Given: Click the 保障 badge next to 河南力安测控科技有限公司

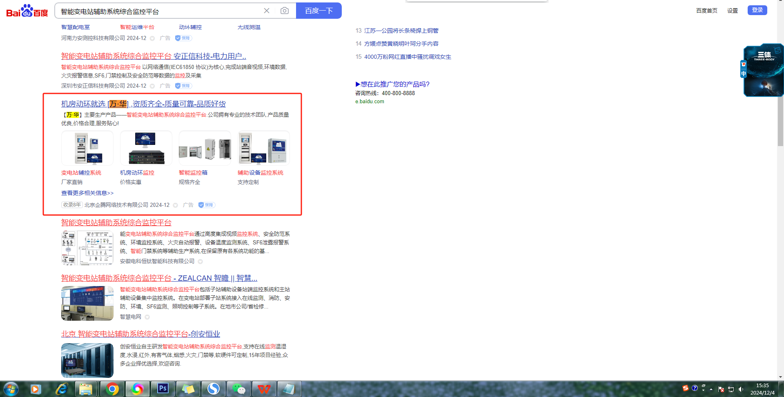Looking at the screenshot, I should tap(183, 38).
